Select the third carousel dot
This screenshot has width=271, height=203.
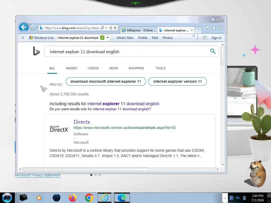click(x=100, y=175)
